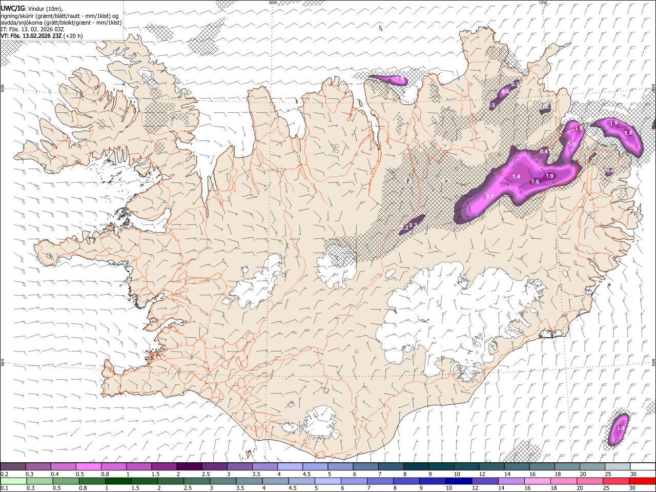Choose the navy blue swatch above lower label 10
This screenshot has width=656, height=492.
pos(459,481)
